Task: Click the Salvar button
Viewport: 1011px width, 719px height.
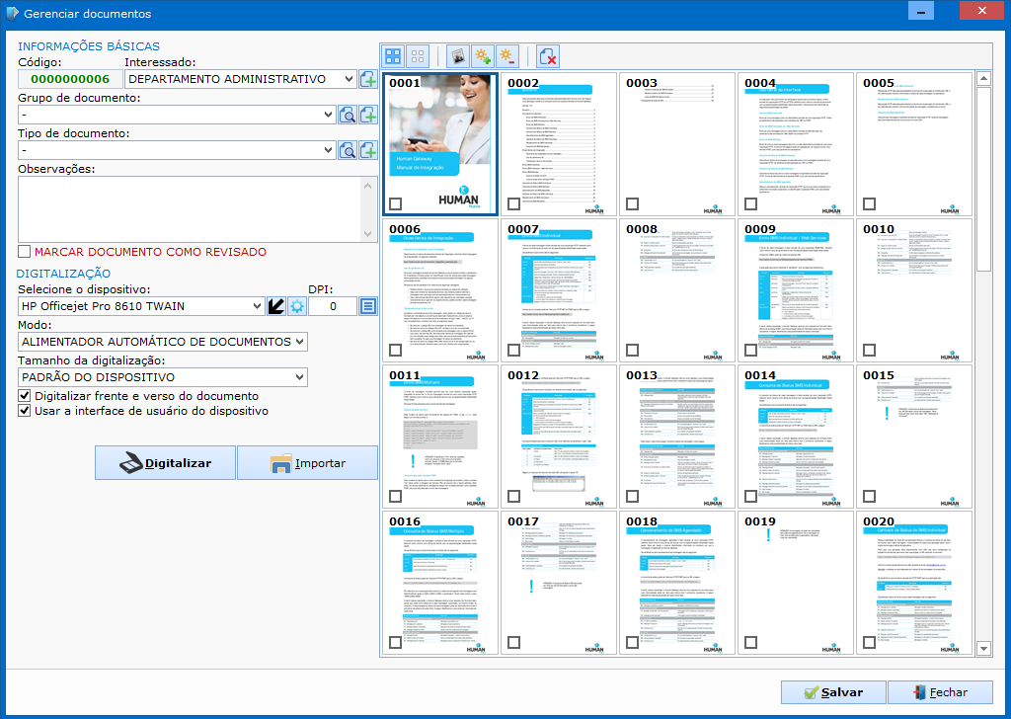Action: coord(832,692)
